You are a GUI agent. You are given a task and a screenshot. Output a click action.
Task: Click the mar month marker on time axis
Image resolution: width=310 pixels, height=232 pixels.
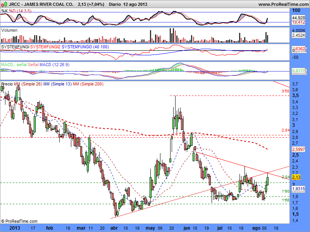coord(81,228)
